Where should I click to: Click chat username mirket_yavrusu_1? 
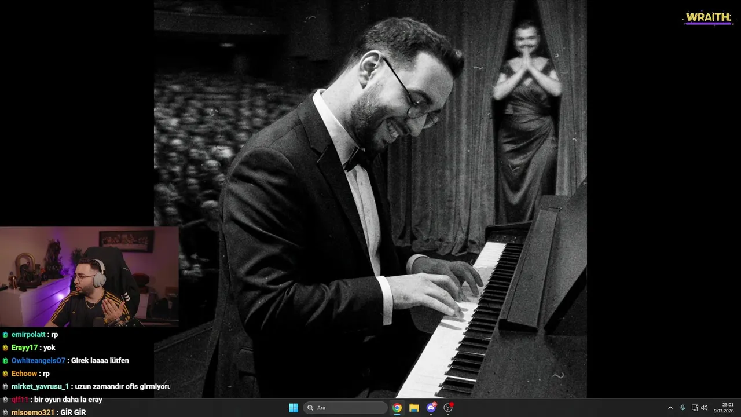tap(40, 386)
